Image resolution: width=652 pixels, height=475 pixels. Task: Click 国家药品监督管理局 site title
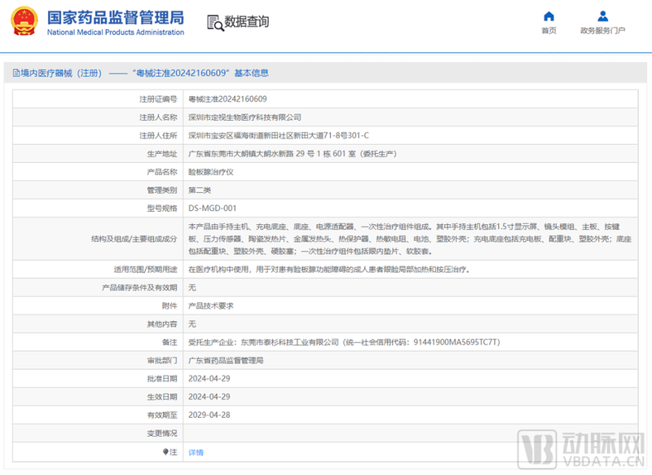[115, 17]
